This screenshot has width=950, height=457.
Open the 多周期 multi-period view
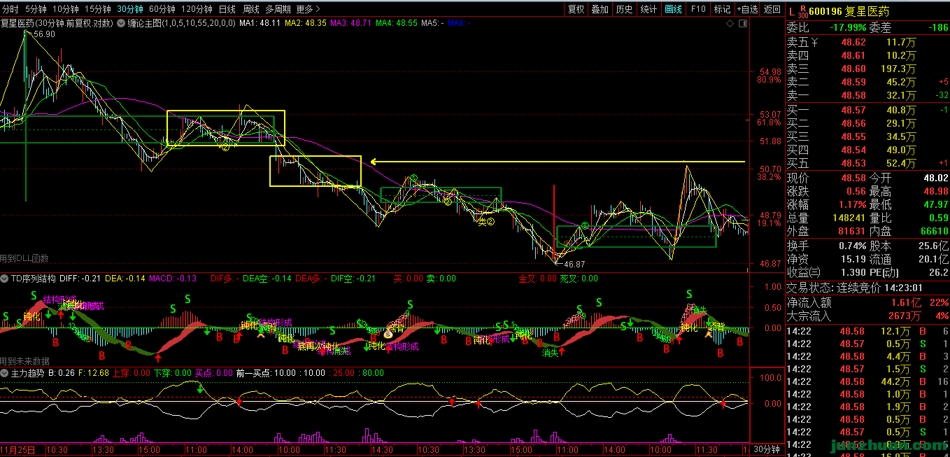(x=278, y=9)
